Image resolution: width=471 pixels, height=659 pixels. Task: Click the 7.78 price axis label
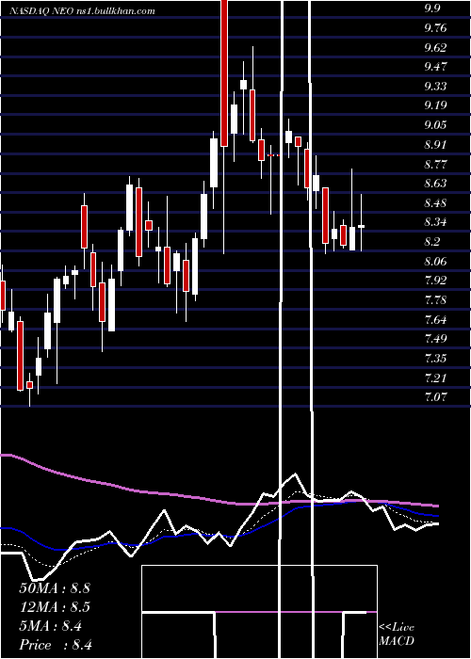point(435,300)
